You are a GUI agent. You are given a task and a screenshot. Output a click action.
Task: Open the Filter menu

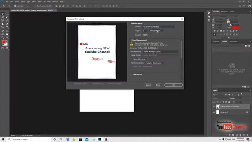(x=40, y=2)
